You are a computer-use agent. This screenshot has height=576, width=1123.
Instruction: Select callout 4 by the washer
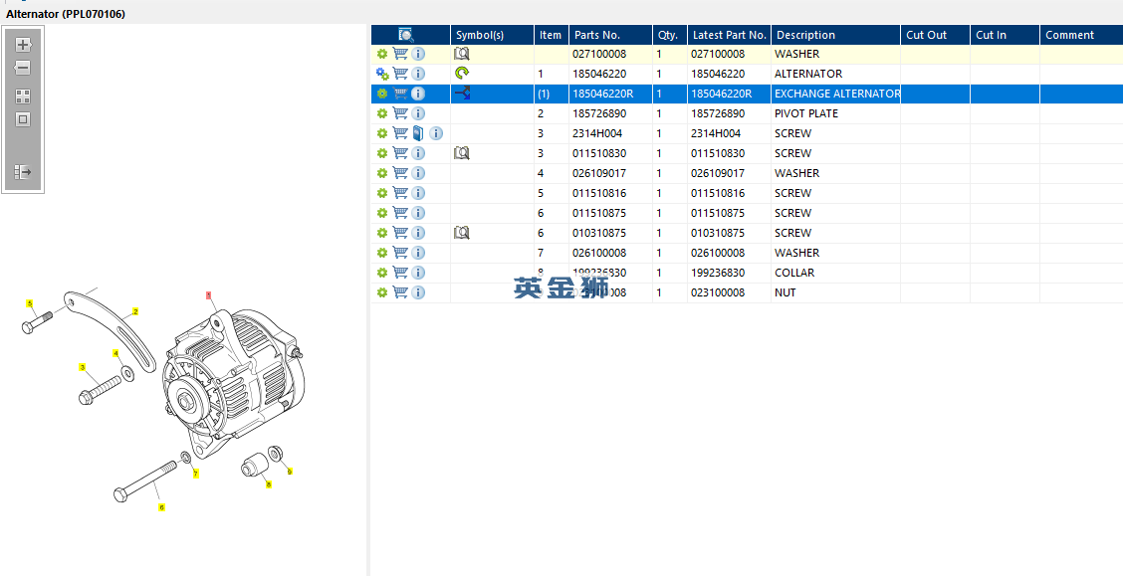click(116, 353)
